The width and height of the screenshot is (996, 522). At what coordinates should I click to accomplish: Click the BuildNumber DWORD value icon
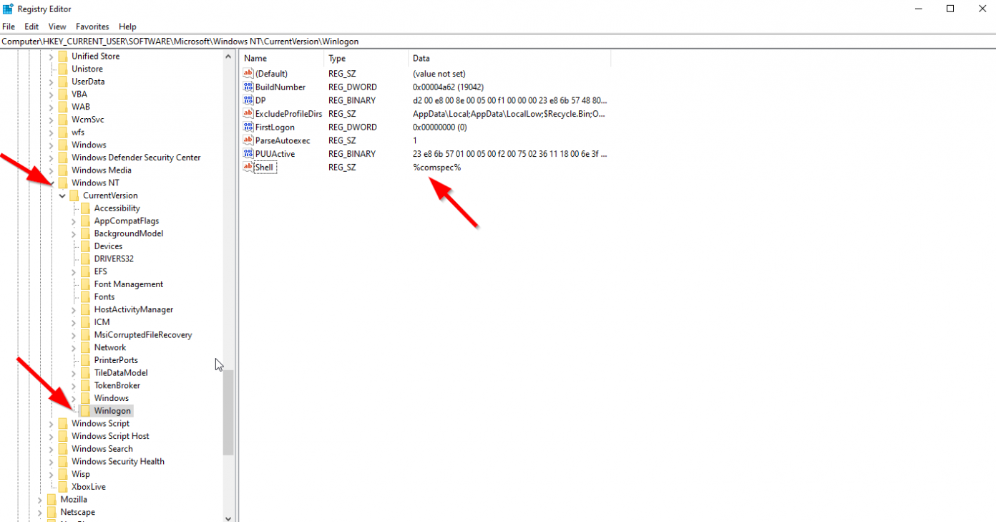click(248, 87)
